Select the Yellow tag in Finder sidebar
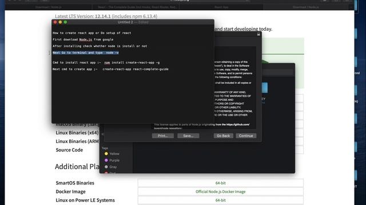366x205 pixels. 112,154
